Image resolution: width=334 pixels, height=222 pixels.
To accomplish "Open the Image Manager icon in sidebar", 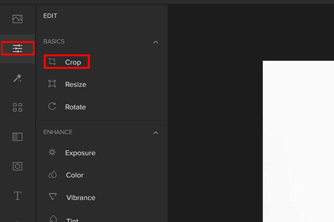I will pos(17,19).
